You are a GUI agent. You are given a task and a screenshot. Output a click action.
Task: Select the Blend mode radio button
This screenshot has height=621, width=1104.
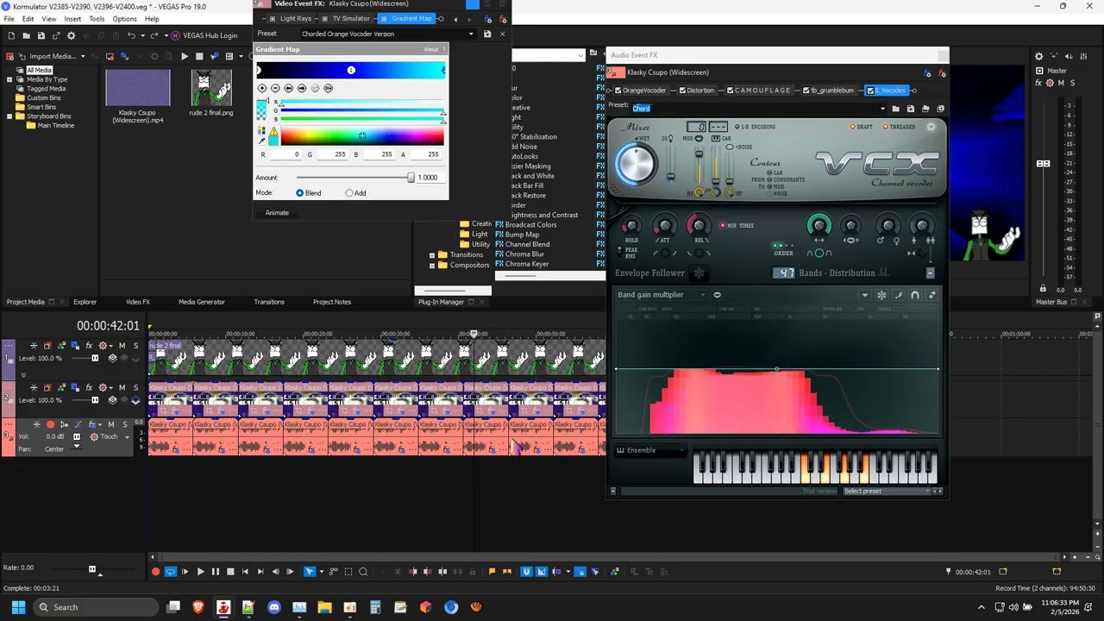(x=299, y=193)
